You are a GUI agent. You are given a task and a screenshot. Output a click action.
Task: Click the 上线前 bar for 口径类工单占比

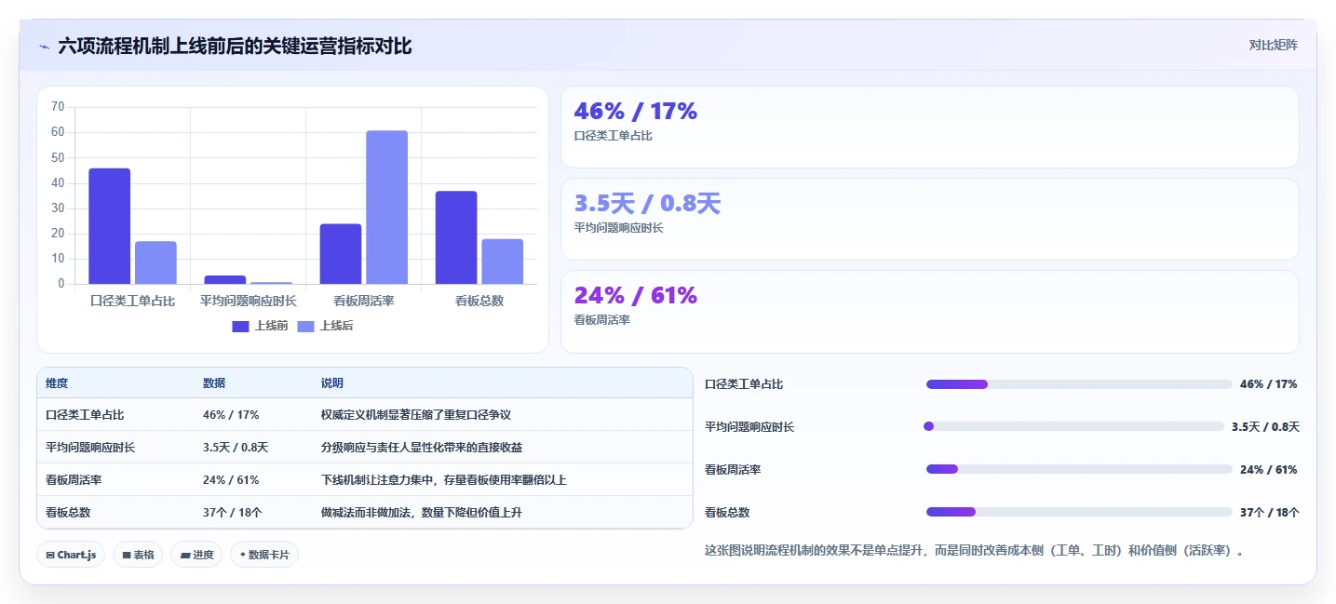click(110, 226)
